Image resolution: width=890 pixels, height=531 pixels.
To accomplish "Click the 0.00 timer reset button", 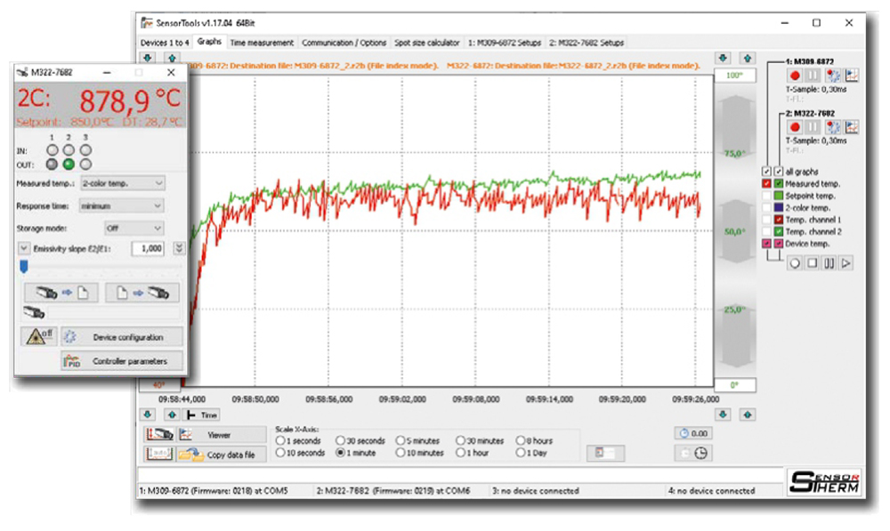I will pyautogui.click(x=693, y=433).
